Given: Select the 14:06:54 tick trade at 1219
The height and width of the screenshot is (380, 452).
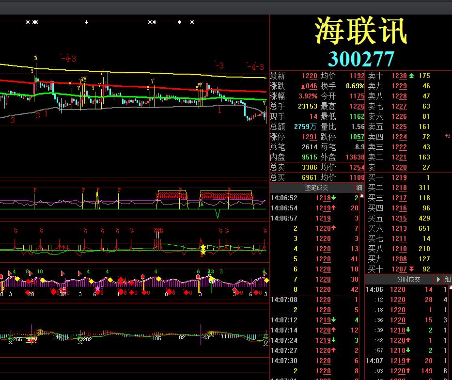Looking at the screenshot, I should click(x=314, y=208).
